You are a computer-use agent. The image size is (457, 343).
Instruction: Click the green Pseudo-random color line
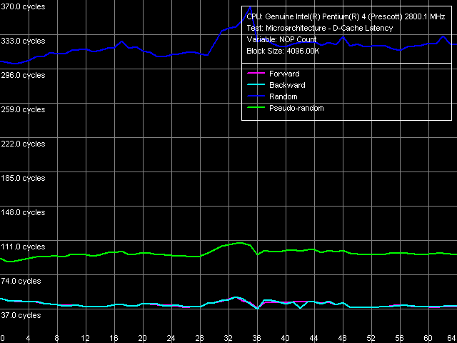(256, 107)
